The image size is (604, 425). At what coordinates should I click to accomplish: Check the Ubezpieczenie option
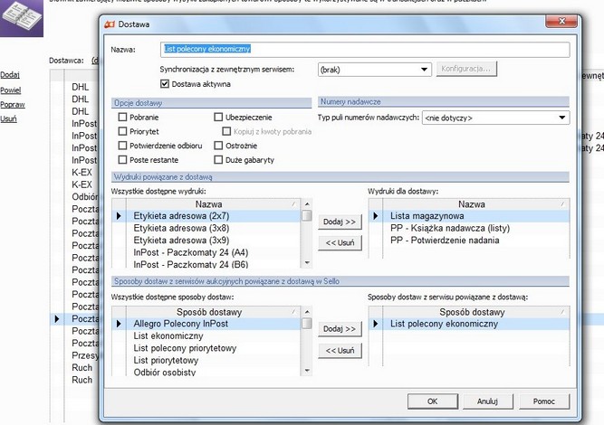pyautogui.click(x=218, y=117)
